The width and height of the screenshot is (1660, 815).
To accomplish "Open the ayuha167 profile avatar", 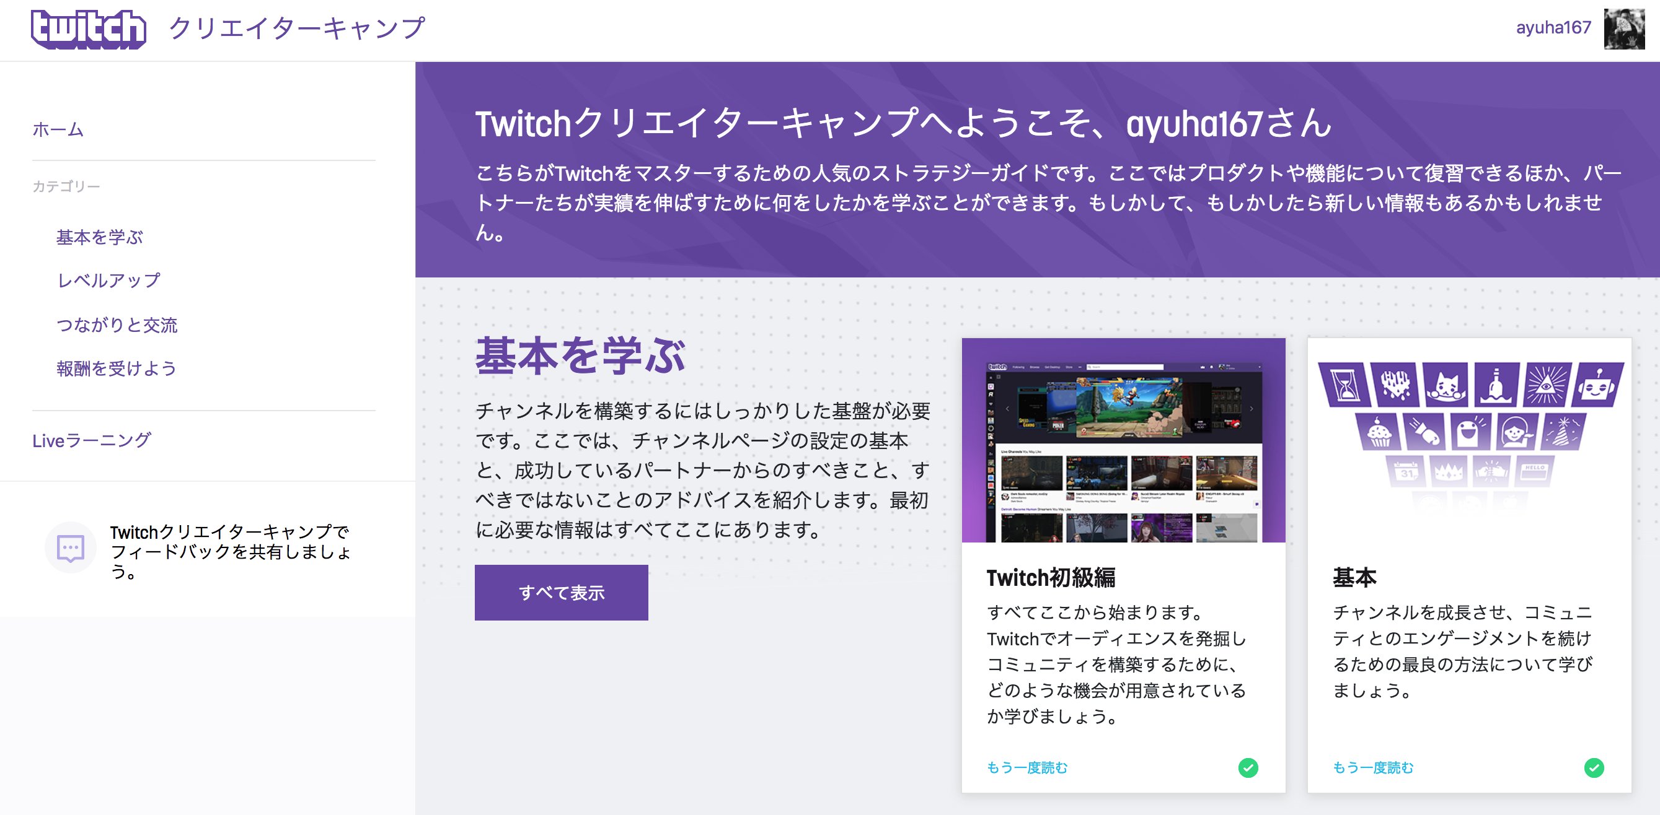I will tap(1624, 28).
